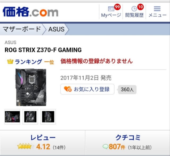The height and width of the screenshot is (156, 170).
Task: Open the レビュー tab
Action: coord(42,143)
